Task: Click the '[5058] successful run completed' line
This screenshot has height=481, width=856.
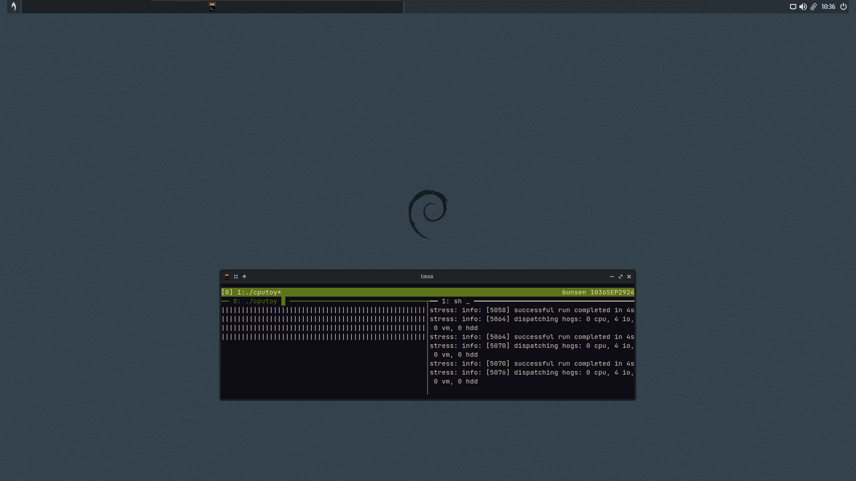Action: [532, 310]
